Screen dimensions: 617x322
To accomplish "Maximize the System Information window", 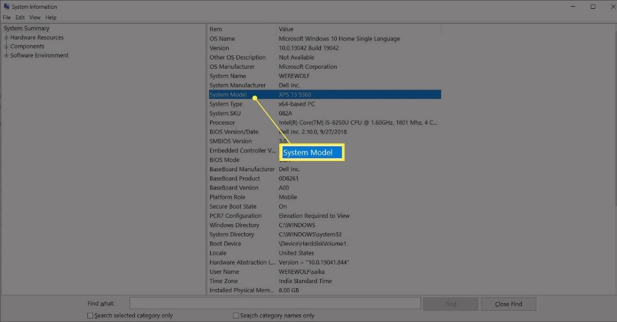I will coord(593,7).
